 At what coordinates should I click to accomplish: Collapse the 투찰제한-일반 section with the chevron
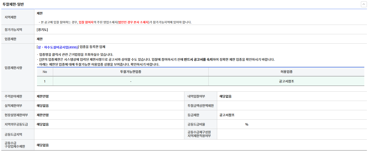click(364, 4)
